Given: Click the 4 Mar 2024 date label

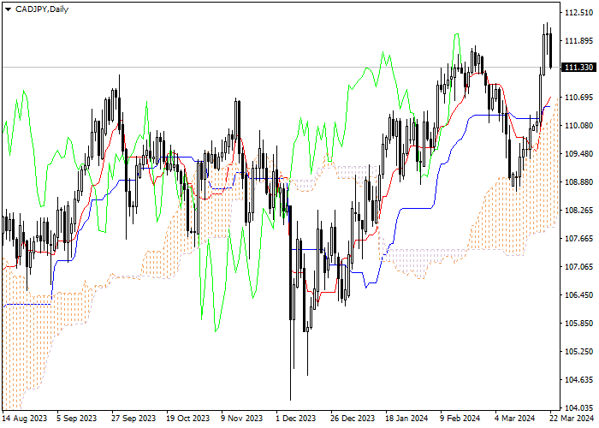Looking at the screenshot, I should pyautogui.click(x=514, y=418).
